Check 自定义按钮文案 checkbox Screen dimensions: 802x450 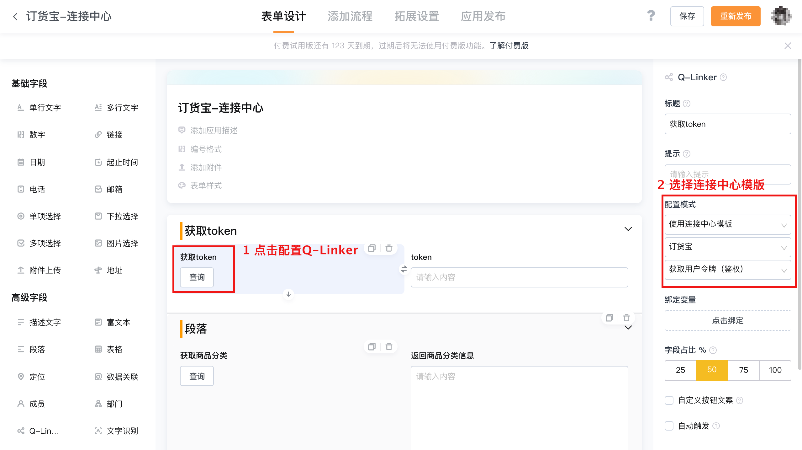669,400
